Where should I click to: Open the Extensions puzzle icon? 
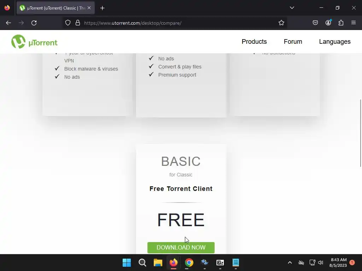(x=341, y=23)
